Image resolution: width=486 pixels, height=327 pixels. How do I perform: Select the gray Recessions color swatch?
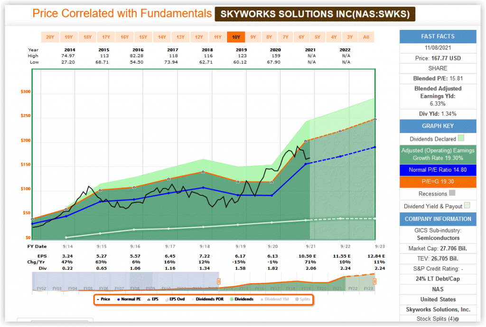452,193
